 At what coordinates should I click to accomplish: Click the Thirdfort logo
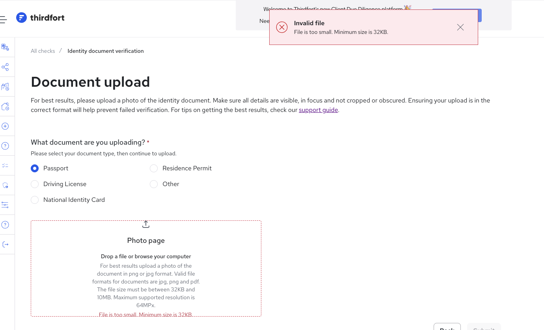coord(40,18)
